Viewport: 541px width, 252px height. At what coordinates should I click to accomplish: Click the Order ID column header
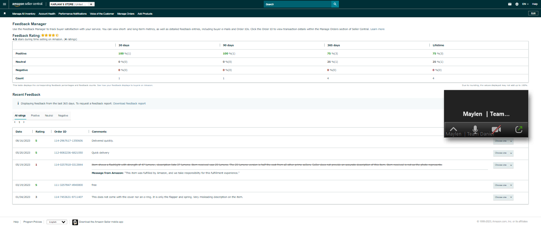(x=60, y=132)
